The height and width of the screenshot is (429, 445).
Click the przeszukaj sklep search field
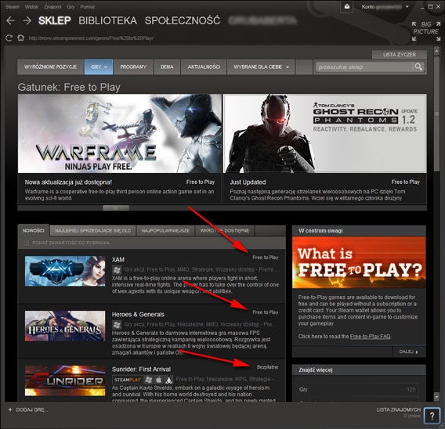pyautogui.click(x=363, y=67)
